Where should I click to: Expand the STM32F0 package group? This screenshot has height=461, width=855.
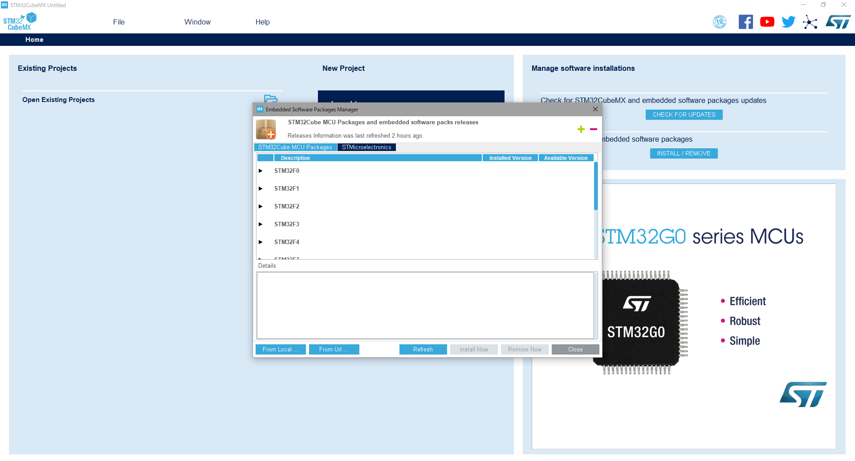click(x=261, y=171)
